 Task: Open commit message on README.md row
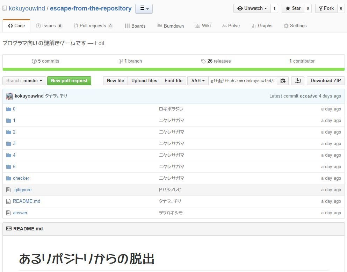pyautogui.click(x=170, y=201)
